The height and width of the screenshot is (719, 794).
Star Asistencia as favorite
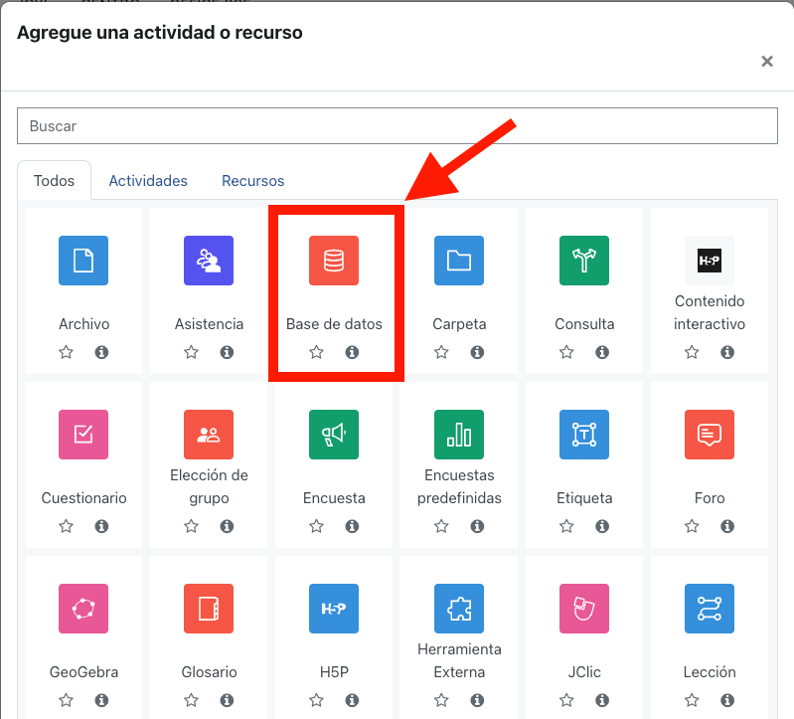191,352
